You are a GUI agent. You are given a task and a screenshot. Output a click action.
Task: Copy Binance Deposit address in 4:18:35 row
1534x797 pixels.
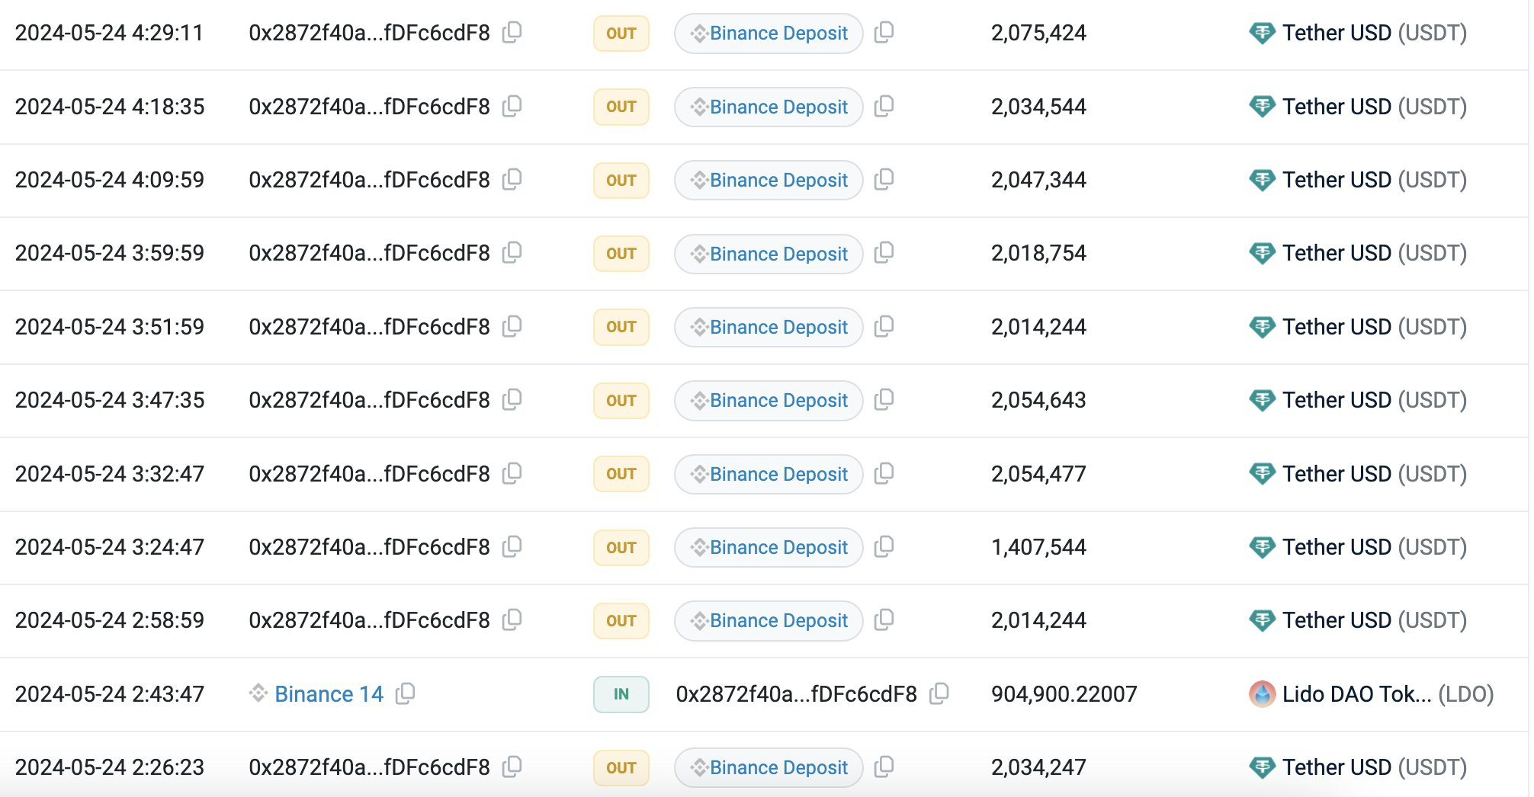884,106
